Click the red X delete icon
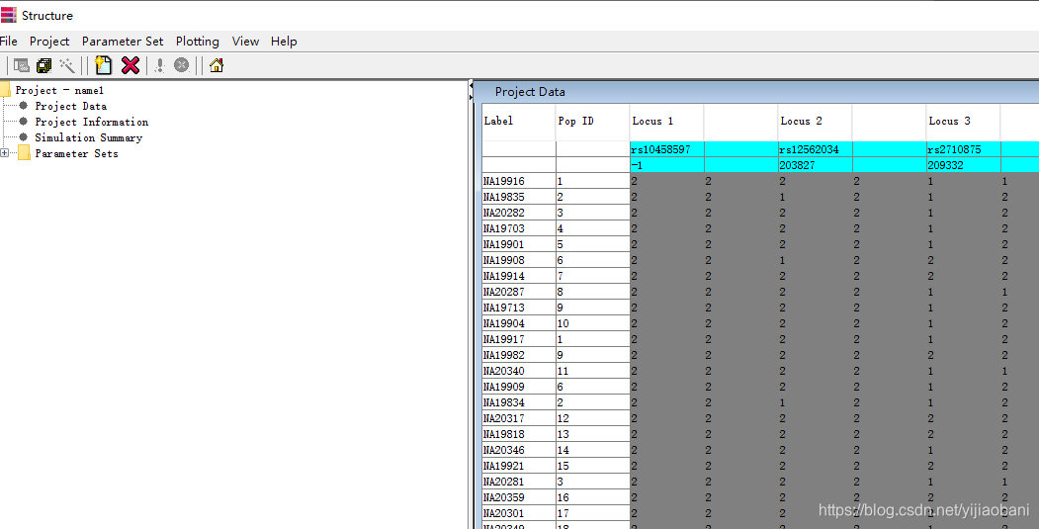Viewport: 1039px width, 529px height. pyautogui.click(x=130, y=65)
